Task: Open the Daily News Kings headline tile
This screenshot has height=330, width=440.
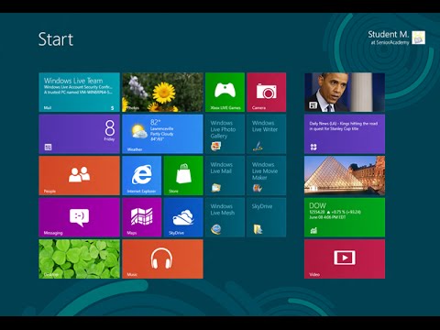Action: pyautogui.click(x=345, y=134)
